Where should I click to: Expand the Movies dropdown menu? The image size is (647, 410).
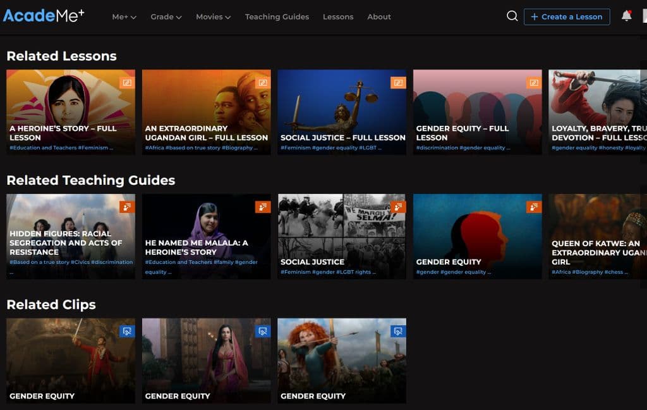pyautogui.click(x=214, y=17)
